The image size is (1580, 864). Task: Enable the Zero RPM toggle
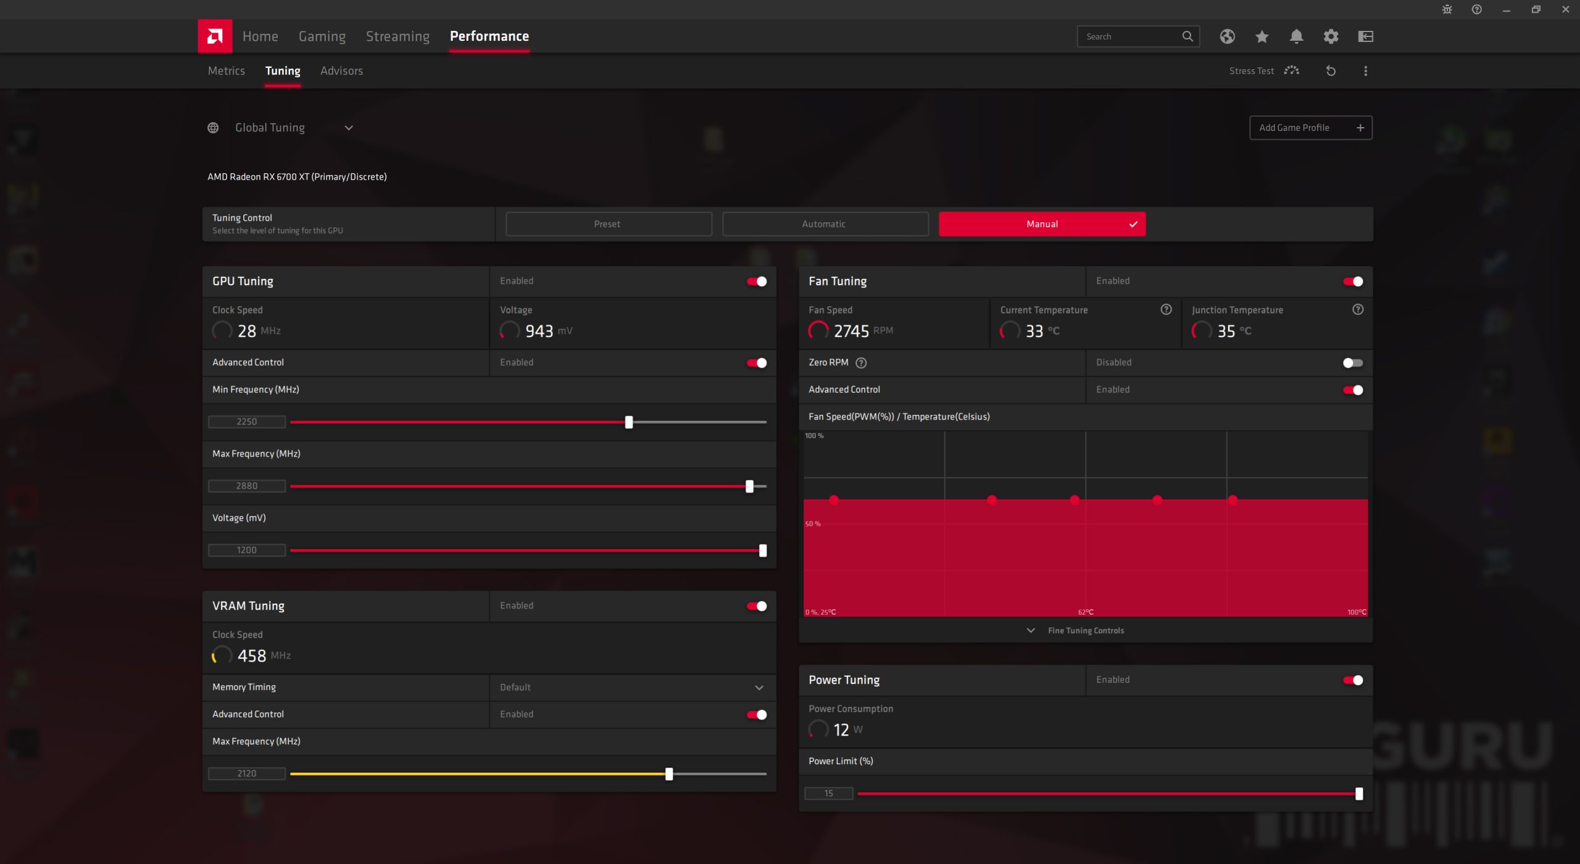point(1352,363)
